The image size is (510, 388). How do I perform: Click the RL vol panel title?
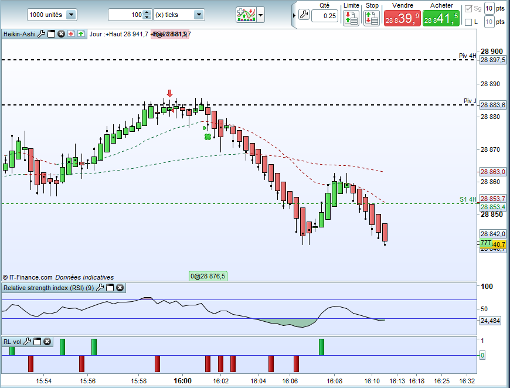click(12, 342)
